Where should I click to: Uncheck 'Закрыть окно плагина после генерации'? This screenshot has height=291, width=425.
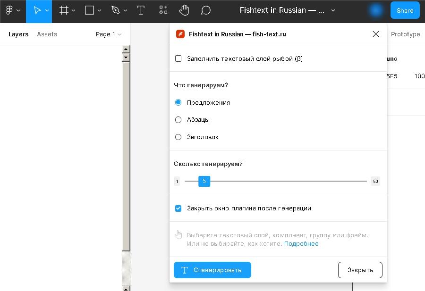(x=178, y=208)
